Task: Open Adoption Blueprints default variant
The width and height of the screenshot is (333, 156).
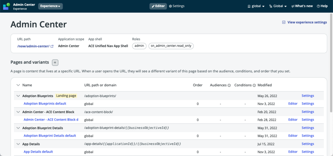Action: tap(45, 103)
